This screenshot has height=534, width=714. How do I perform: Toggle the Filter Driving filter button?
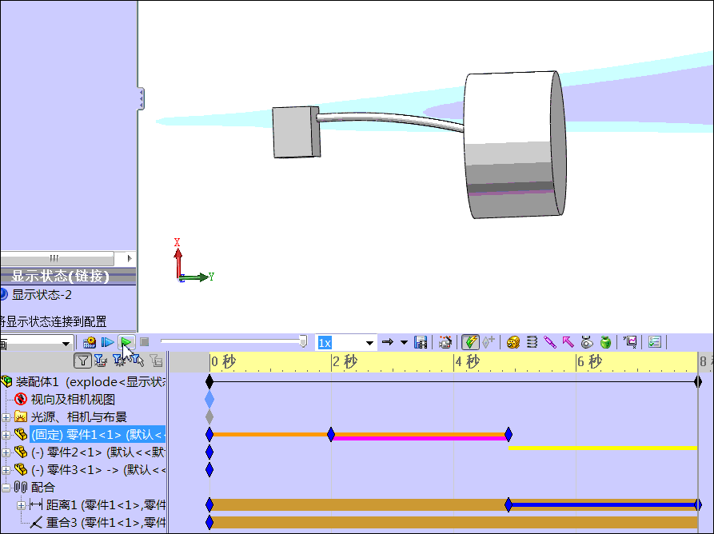[x=118, y=361]
